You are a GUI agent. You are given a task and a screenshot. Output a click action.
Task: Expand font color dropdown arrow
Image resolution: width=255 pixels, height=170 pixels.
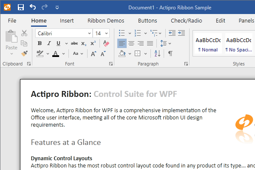coord(63,54)
